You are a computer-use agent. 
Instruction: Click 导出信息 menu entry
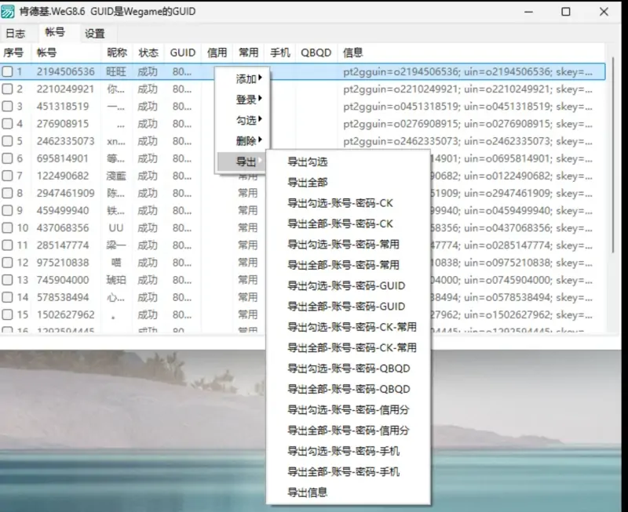[x=307, y=492]
